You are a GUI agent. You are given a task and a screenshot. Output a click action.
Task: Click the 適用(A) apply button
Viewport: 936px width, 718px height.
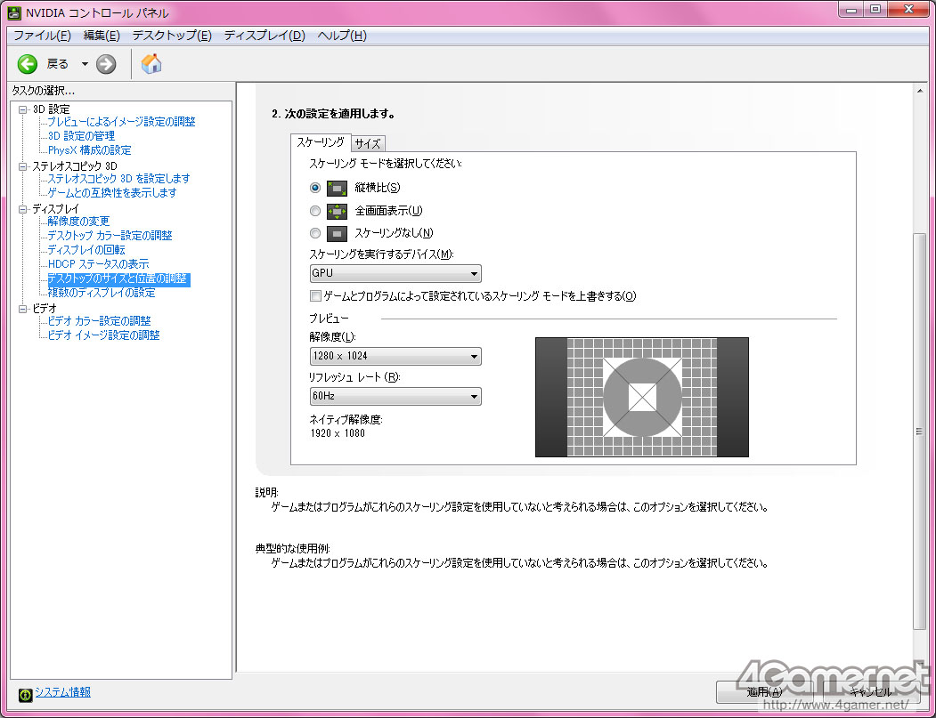tap(765, 692)
